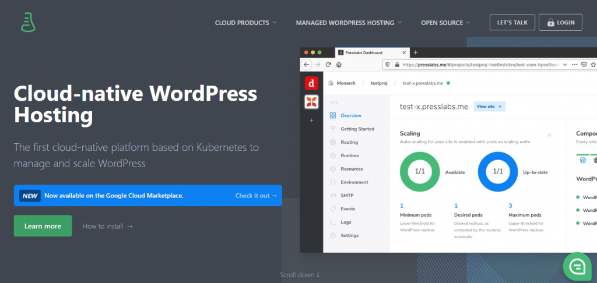
Task: Click the plus icon below organization icons
Action: coord(311,120)
